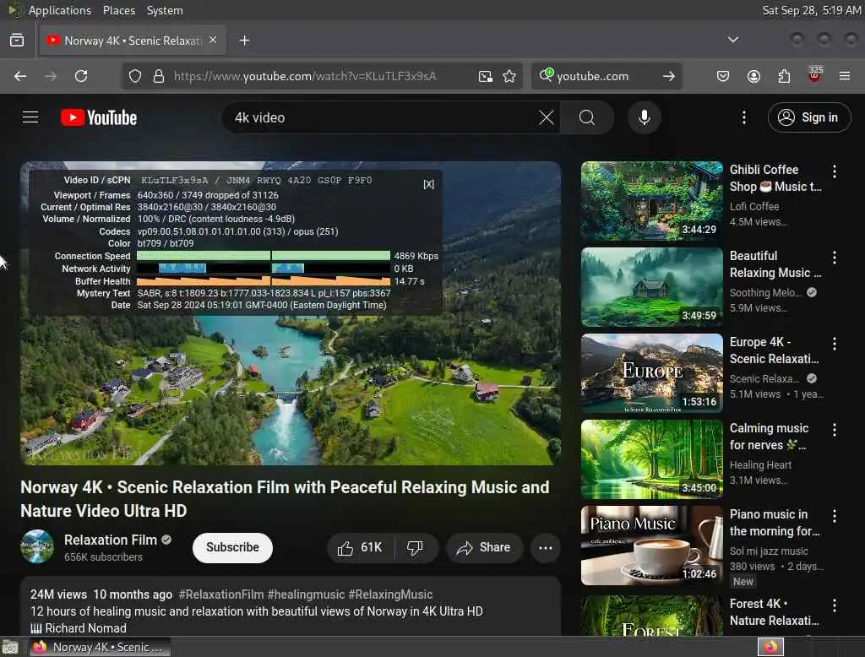This screenshot has height=657, width=865.
Task: Open menu for Europe 4K video
Action: (834, 344)
